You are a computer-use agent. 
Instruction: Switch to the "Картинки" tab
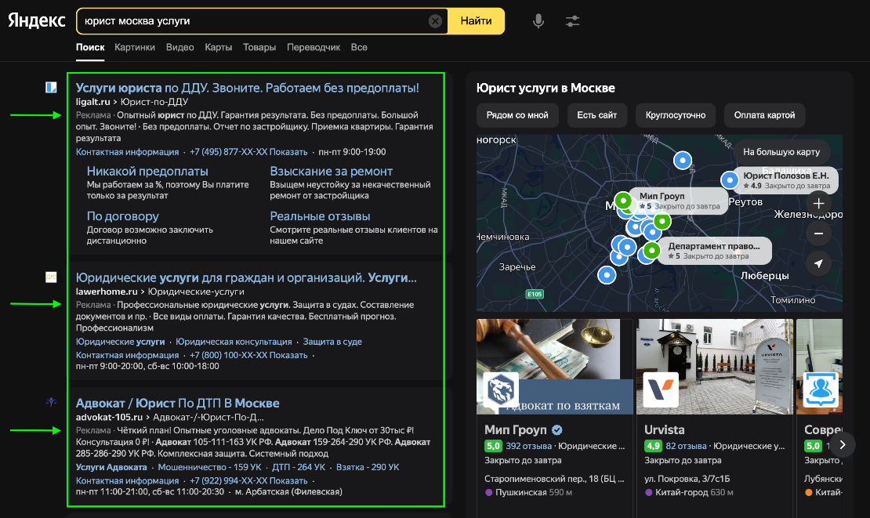click(x=135, y=47)
